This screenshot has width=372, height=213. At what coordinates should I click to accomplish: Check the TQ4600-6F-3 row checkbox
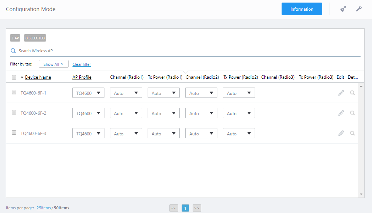click(x=14, y=132)
